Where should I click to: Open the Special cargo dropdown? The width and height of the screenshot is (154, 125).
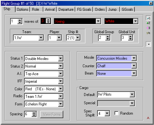click(132, 103)
